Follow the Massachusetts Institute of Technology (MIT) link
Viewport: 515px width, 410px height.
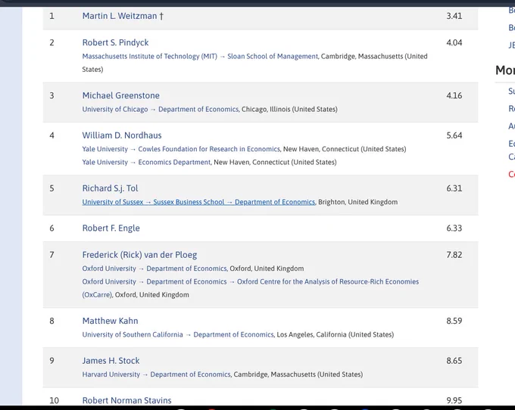tap(149, 57)
